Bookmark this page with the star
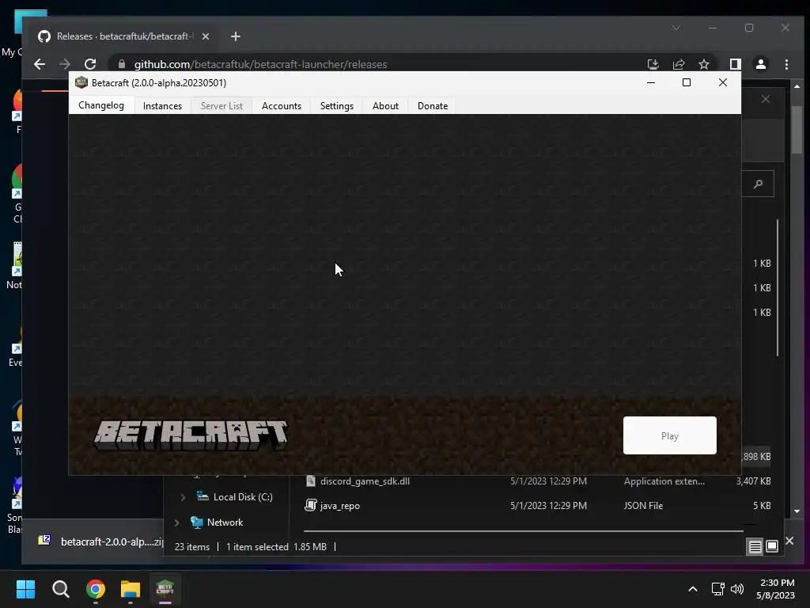 [703, 64]
